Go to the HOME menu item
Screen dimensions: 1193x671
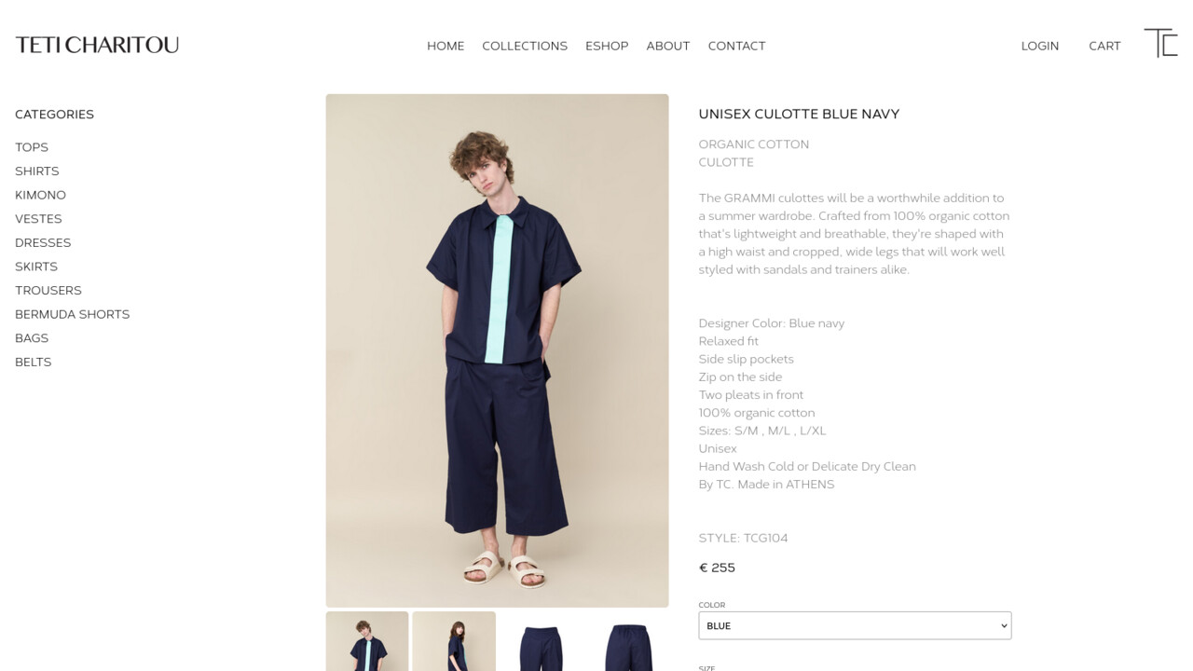446,46
